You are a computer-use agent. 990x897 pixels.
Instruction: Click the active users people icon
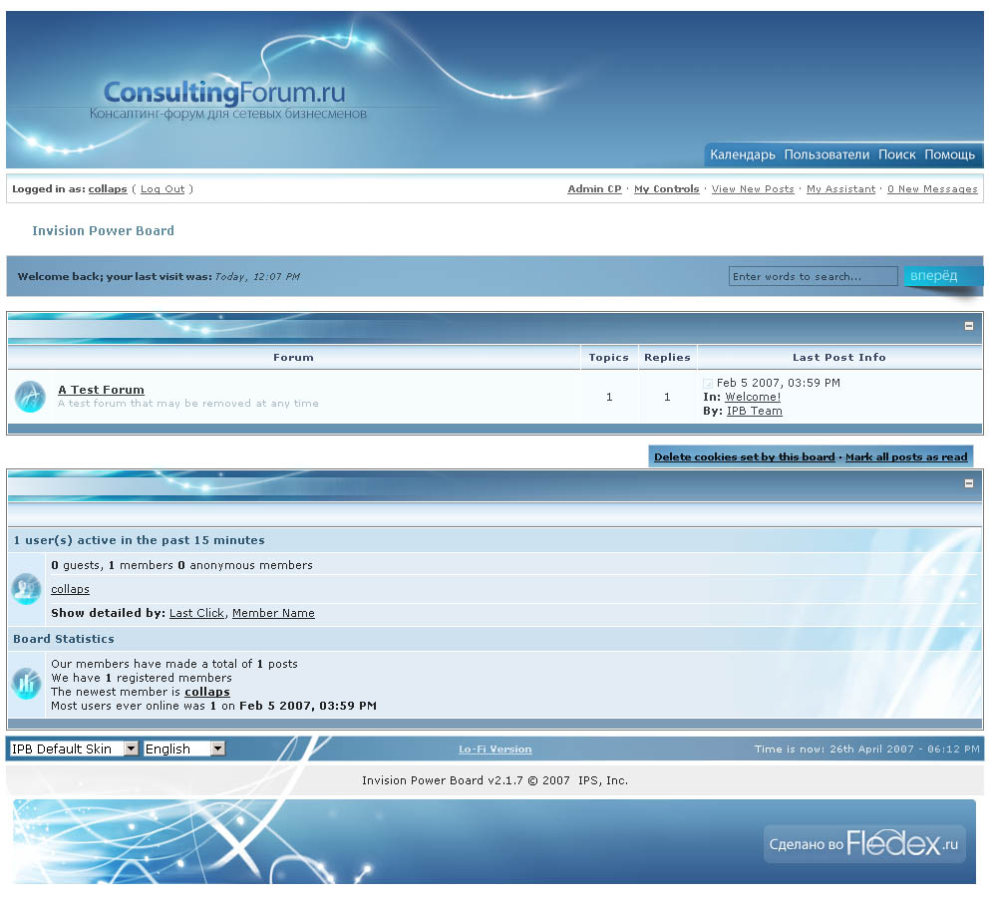tap(27, 588)
